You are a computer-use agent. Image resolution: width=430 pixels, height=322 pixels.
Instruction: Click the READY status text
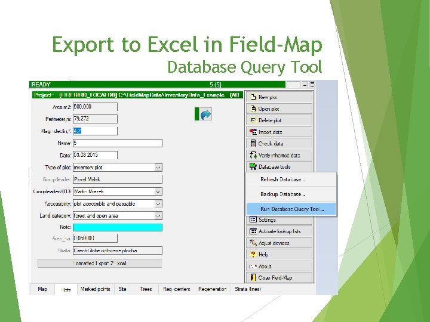click(x=41, y=84)
